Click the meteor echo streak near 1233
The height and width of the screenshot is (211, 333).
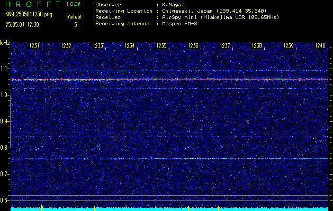pyautogui.click(x=96, y=147)
